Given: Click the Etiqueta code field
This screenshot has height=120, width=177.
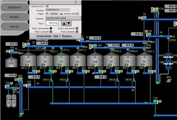Looking at the screenshot, I should 63,18.
